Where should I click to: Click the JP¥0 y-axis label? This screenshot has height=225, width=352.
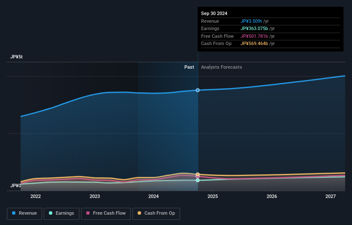(15, 185)
